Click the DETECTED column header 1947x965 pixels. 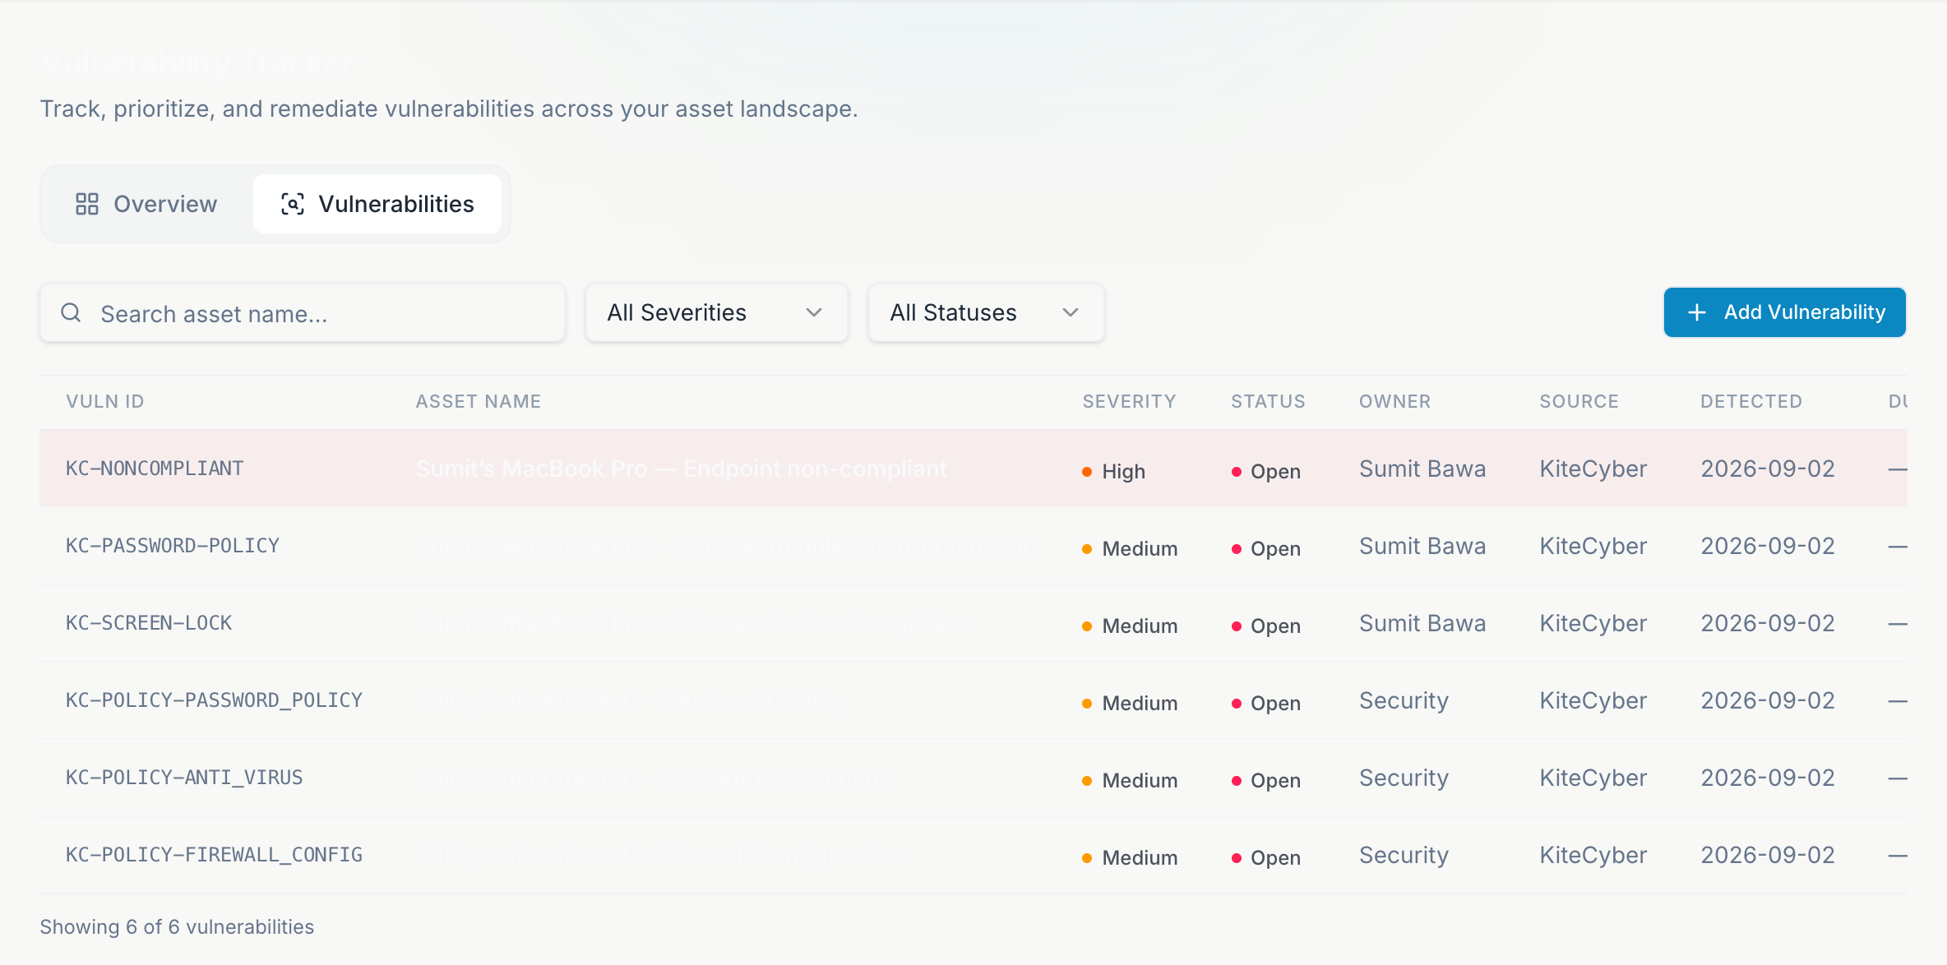pos(1751,401)
